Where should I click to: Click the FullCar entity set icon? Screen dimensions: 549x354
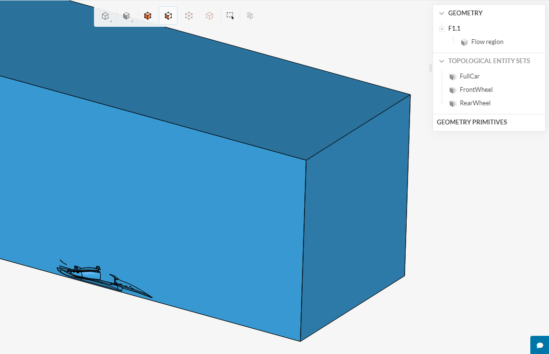tap(452, 77)
